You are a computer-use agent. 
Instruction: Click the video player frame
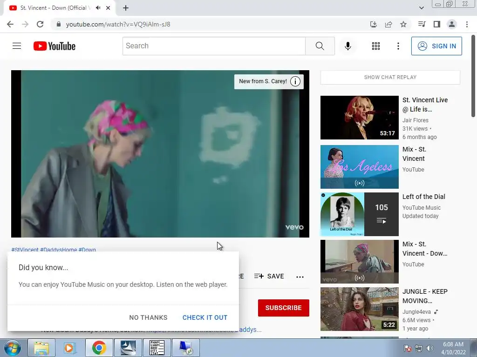(160, 153)
